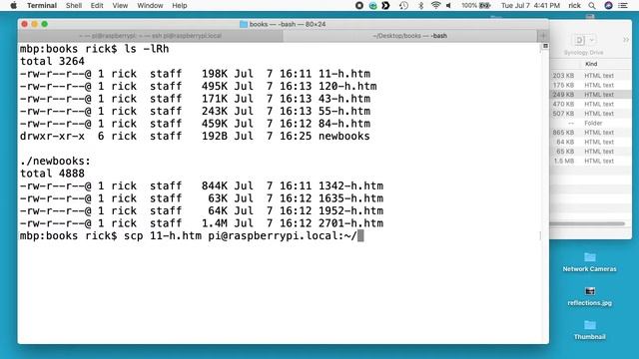Select the 249 KB HTML text row in Finder
Viewport: 639px width, 359px height.
590,95
